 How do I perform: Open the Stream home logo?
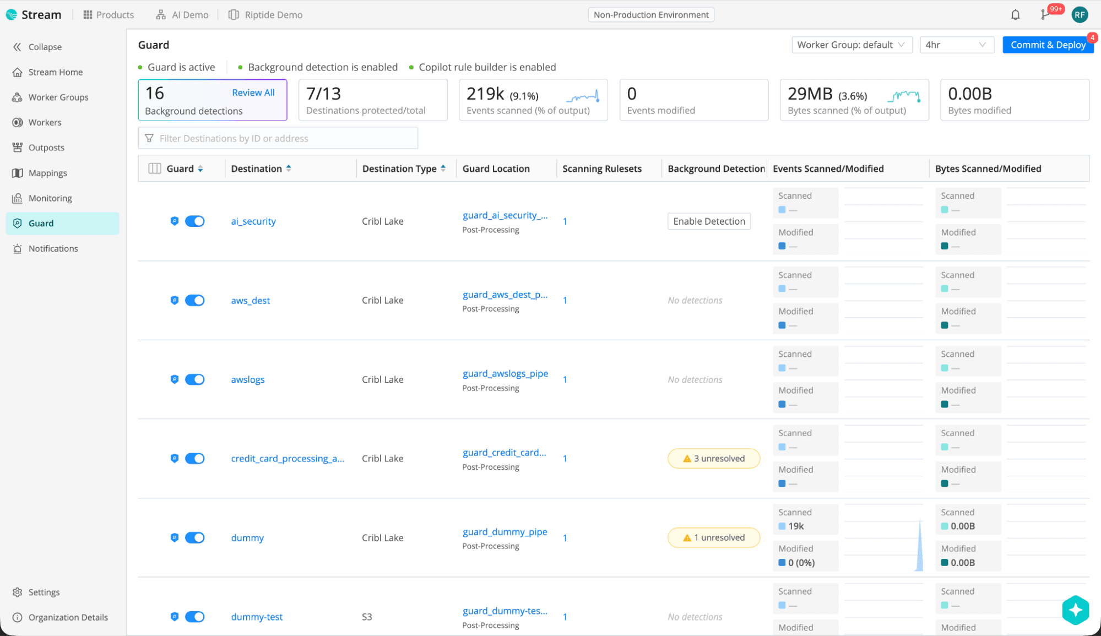click(34, 14)
